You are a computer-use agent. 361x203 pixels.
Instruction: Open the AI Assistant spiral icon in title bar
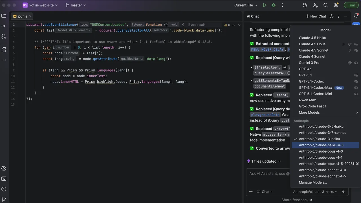[305, 5]
